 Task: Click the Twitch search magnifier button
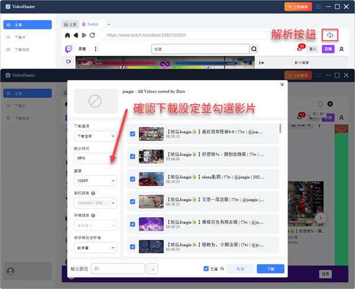pos(254,49)
